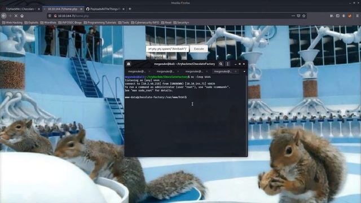This screenshot has height=203, width=361.
Task: Select the first meganuke terminal tab
Action: (x=137, y=72)
